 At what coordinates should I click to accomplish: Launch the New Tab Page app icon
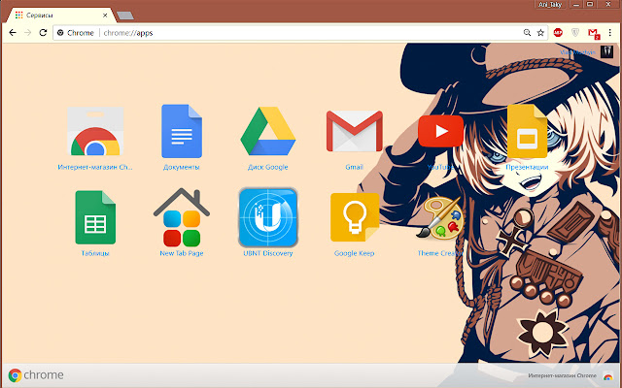pyautogui.click(x=182, y=217)
